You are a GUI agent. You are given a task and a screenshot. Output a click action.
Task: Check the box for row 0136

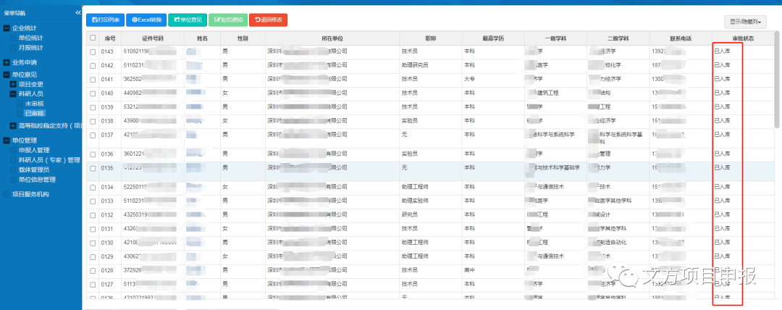pos(93,154)
